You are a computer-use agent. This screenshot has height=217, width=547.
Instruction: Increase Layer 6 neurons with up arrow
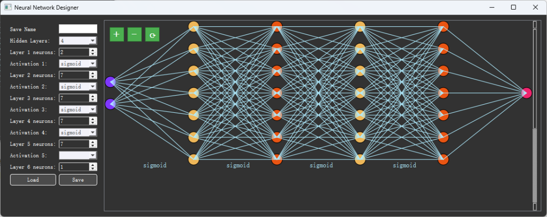click(x=93, y=165)
